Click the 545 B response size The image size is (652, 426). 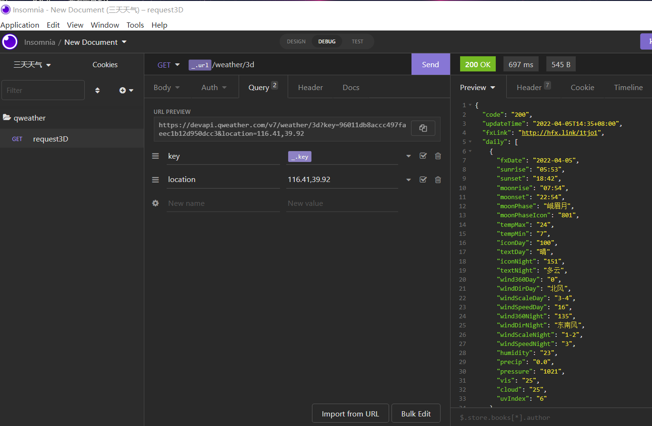pos(561,64)
